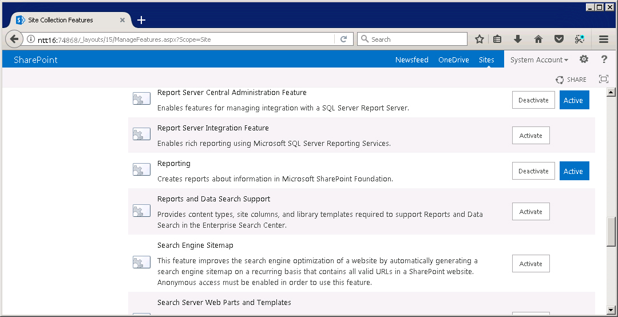
Task: Open site information icon in address bar
Action: click(x=31, y=39)
